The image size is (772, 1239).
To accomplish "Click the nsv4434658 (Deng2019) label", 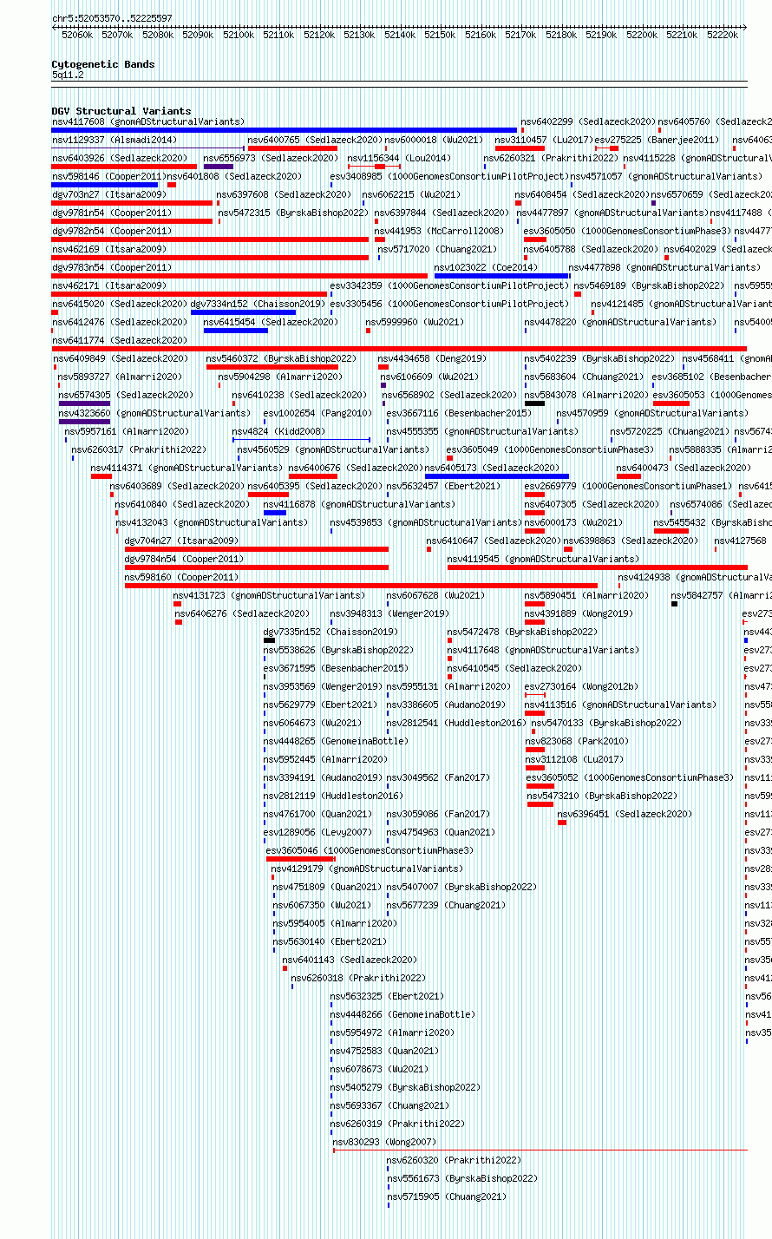I will 432,358.
